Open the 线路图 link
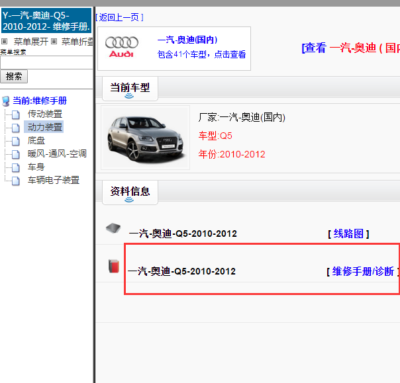 click(x=348, y=234)
